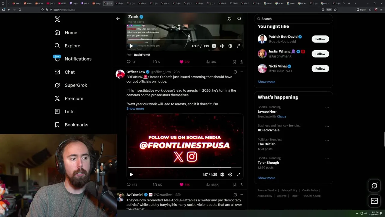
Task: Play the FRONTLINESTPUSA video
Action: [131, 175]
